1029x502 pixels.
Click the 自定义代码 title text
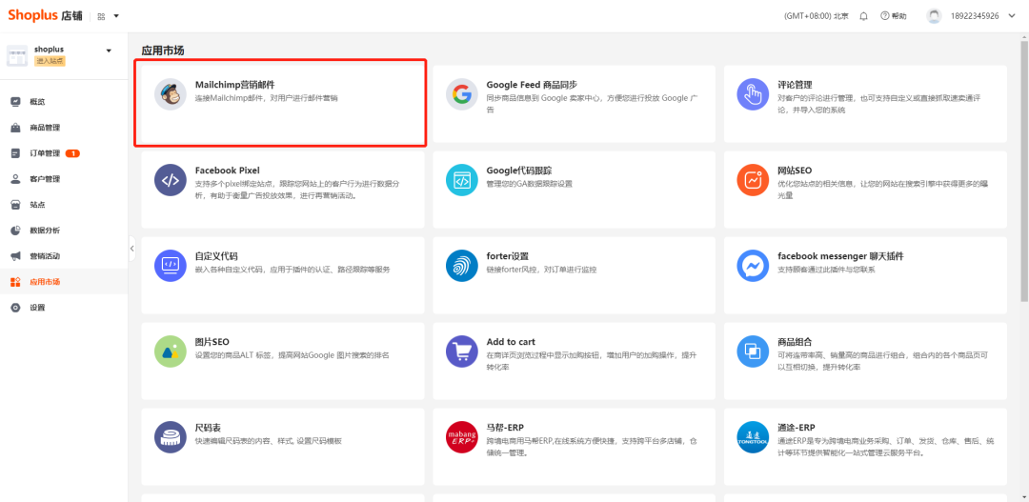click(216, 256)
